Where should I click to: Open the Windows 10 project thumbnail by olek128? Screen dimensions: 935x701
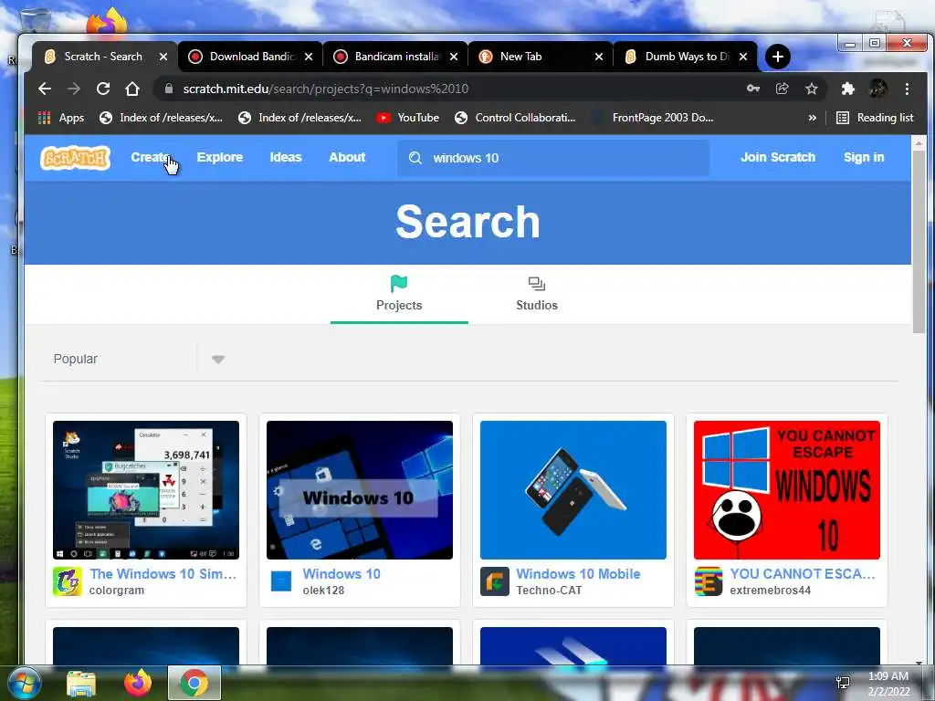coord(360,490)
